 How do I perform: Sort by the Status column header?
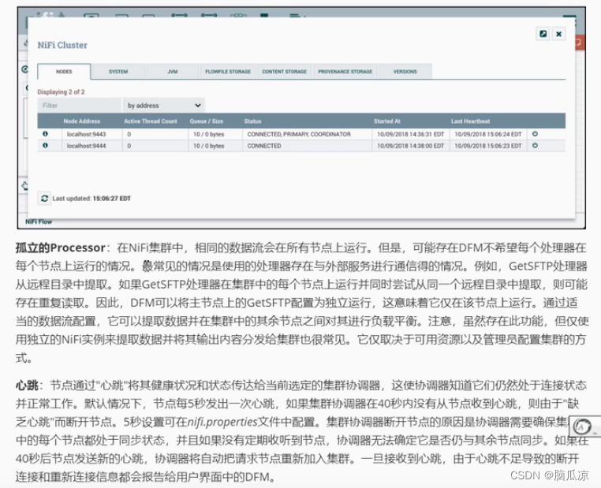coord(252,121)
